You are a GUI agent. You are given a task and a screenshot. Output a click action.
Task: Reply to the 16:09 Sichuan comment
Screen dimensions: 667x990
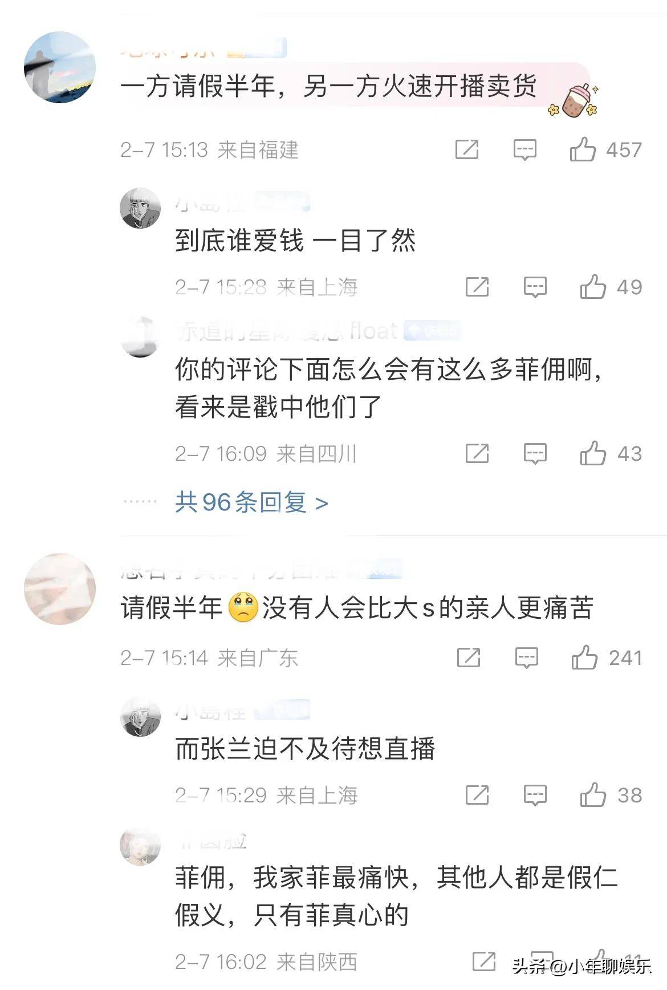[535, 454]
